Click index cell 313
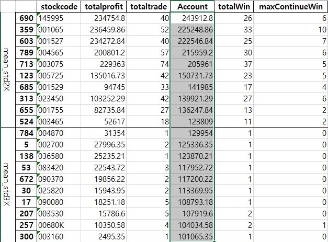The image size is (328, 242). pos(26,99)
